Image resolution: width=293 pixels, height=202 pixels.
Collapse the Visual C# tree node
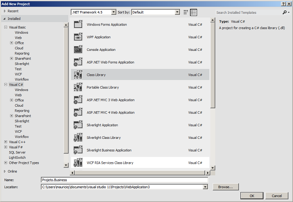[6, 85]
